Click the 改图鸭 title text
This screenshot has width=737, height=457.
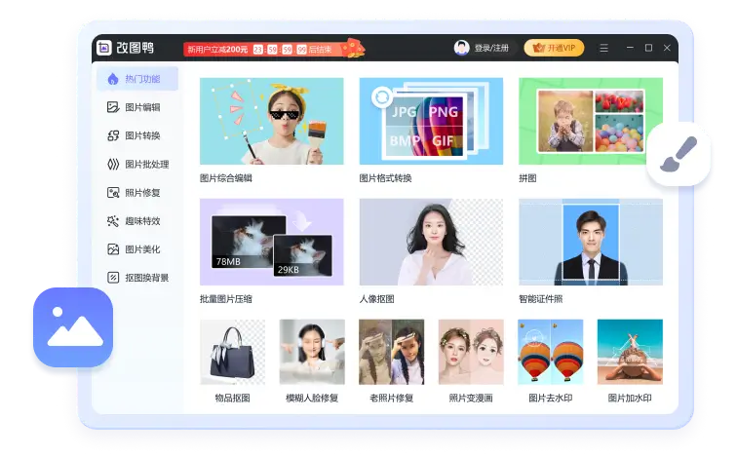(135, 48)
